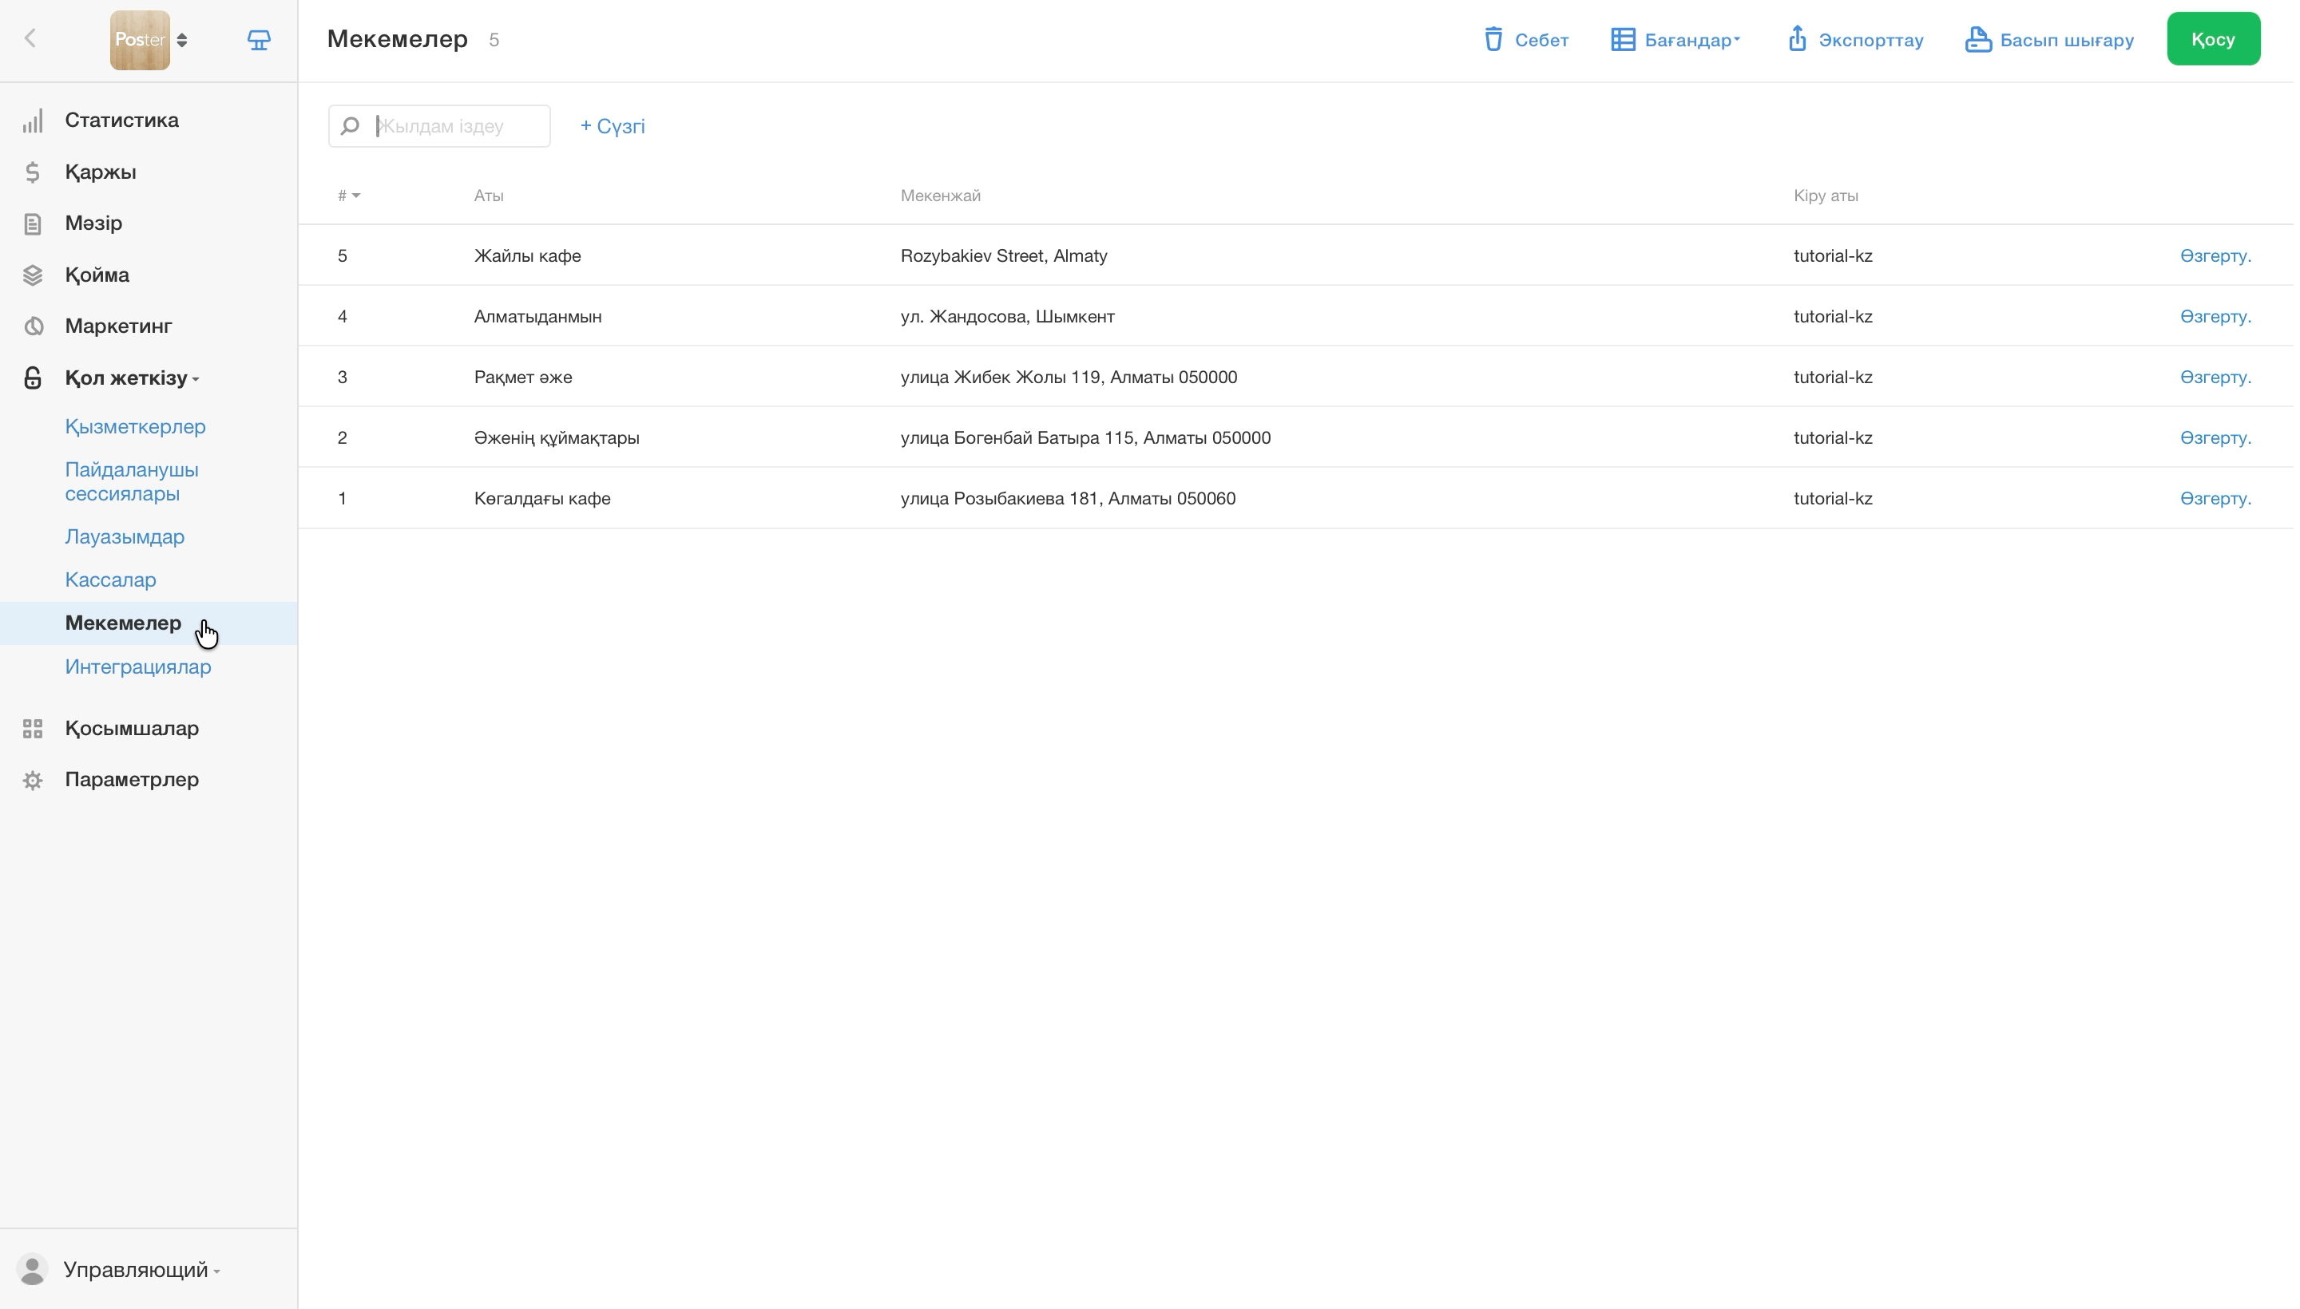Open the POS terminal icon
The width and height of the screenshot is (2300, 1309).
tap(259, 40)
